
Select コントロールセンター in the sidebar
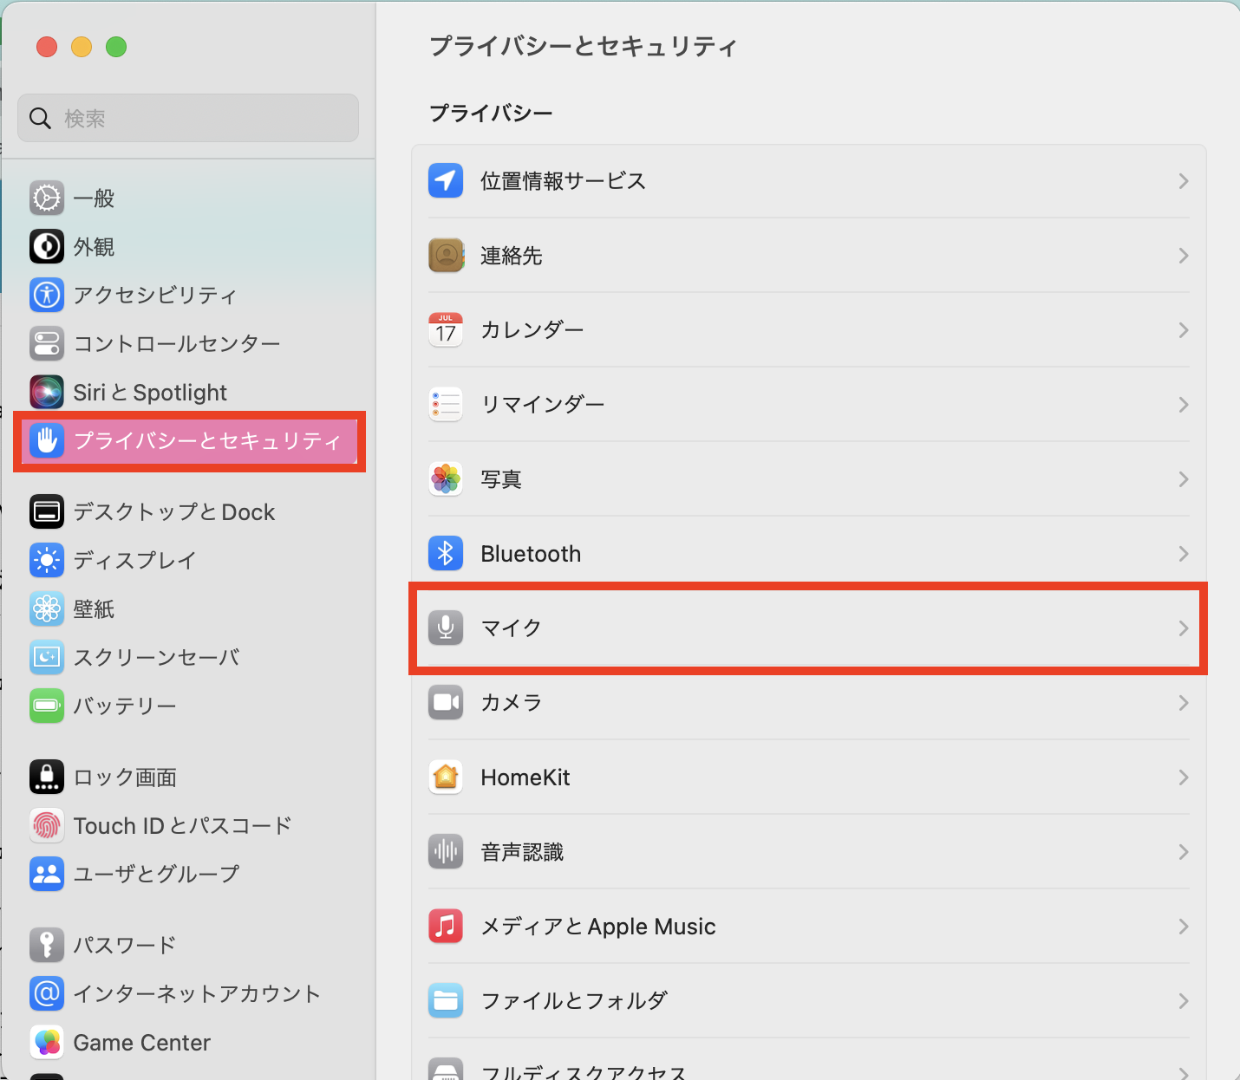tap(176, 343)
